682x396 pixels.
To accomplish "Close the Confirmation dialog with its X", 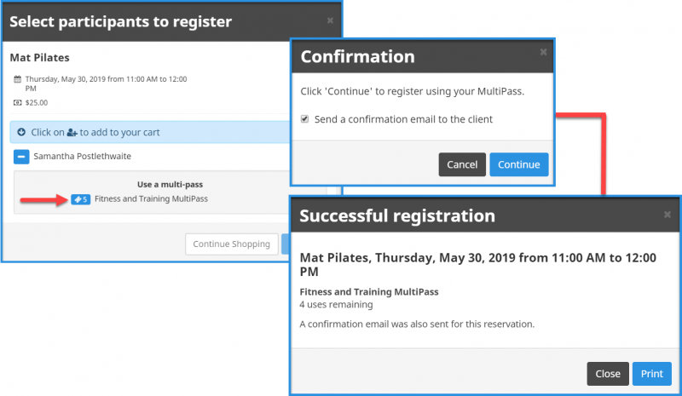I will click(x=543, y=52).
